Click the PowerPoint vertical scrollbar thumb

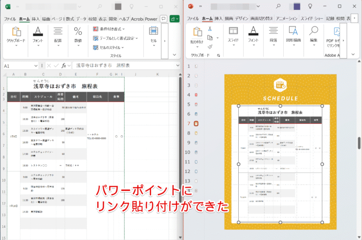[359, 143]
